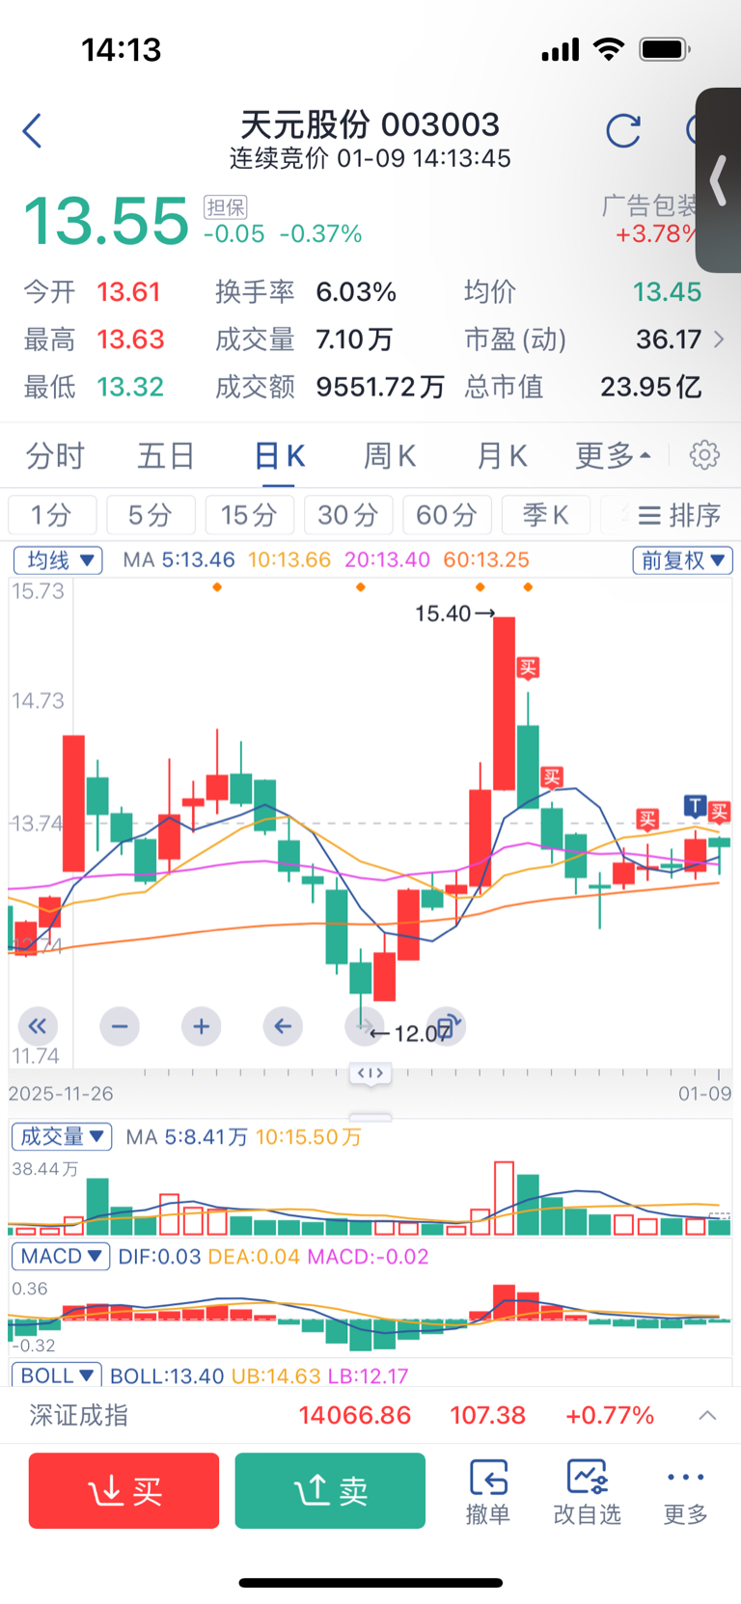This screenshot has width=741, height=1604.
Task: Refresh the stock quote data
Action: pyautogui.click(x=623, y=130)
